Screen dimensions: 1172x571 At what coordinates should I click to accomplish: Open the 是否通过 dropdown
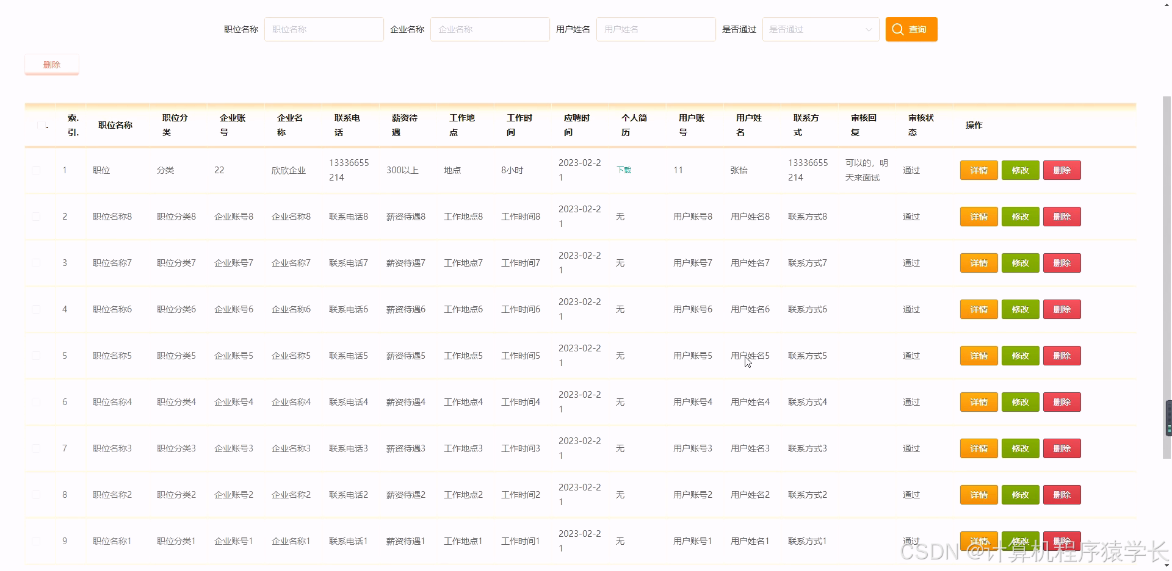820,29
